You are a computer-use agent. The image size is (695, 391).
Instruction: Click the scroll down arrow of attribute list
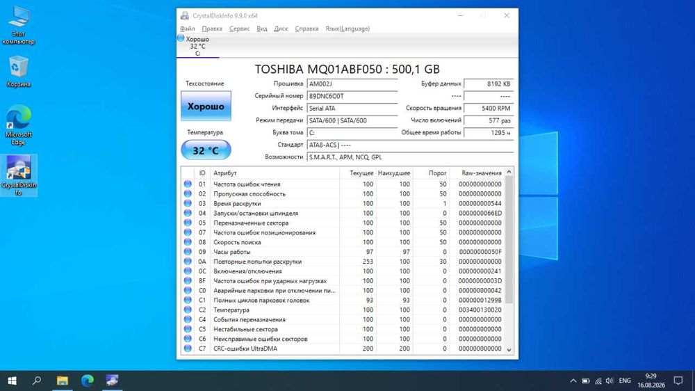[509, 350]
